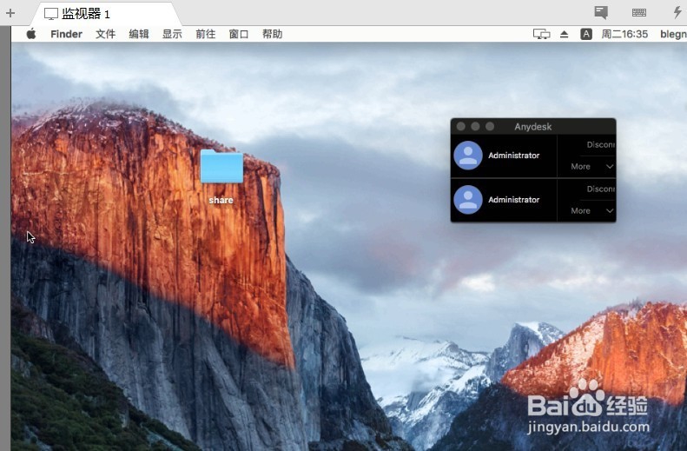Click the eject icon in menu bar

tap(565, 34)
